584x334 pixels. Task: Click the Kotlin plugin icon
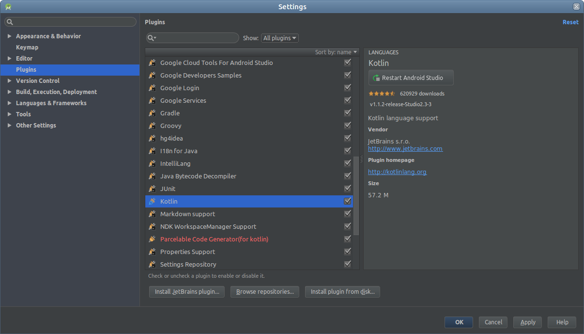(x=152, y=201)
